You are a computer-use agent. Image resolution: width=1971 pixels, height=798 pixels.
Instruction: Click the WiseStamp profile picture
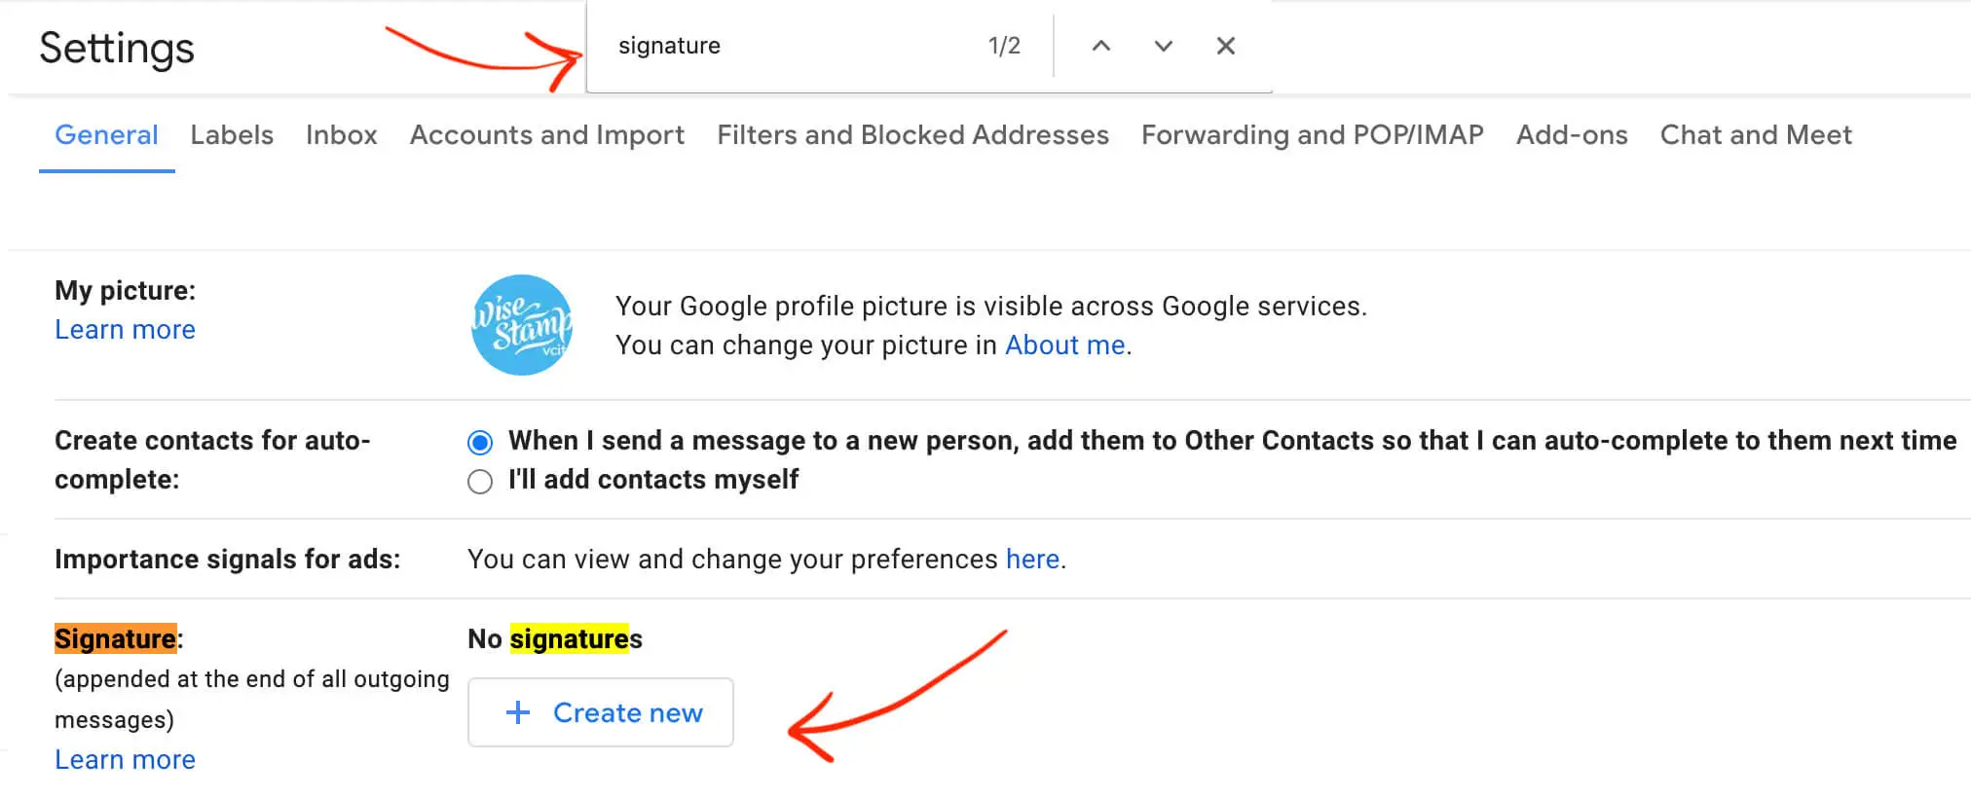pyautogui.click(x=522, y=325)
